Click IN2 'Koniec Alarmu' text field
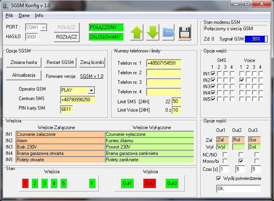This screenshot has height=201, width=274. point(150,141)
